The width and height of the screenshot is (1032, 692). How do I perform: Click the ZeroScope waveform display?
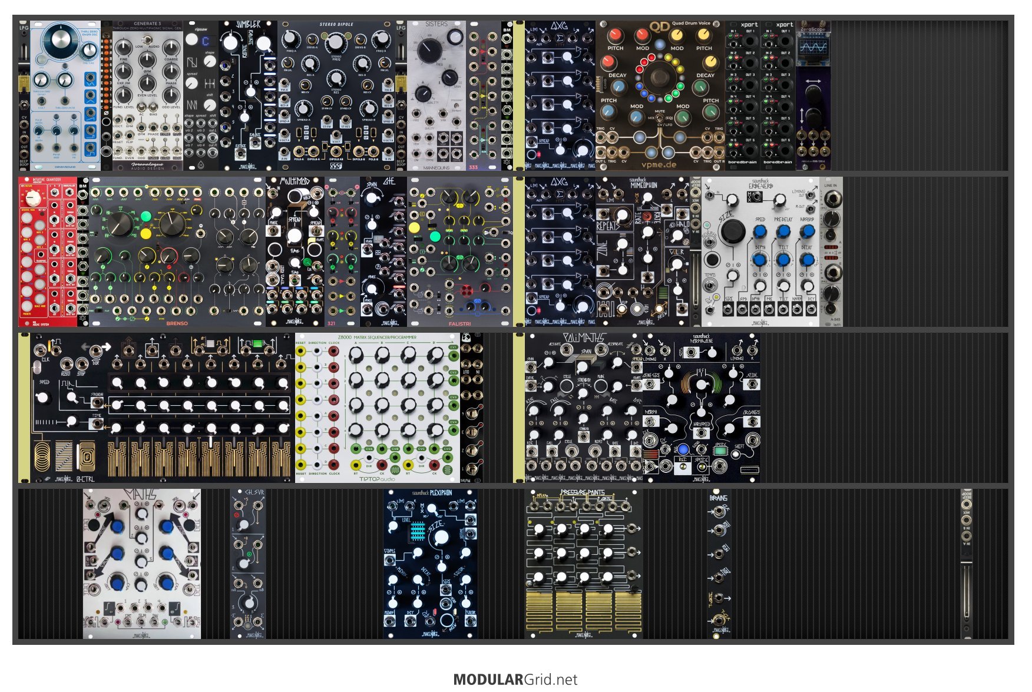[813, 47]
